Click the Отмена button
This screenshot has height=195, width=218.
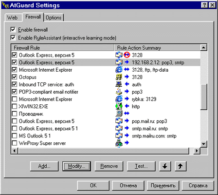[x=128, y=185]
